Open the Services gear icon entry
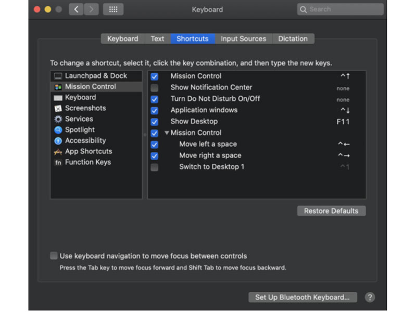The height and width of the screenshot is (312, 416). [58, 119]
